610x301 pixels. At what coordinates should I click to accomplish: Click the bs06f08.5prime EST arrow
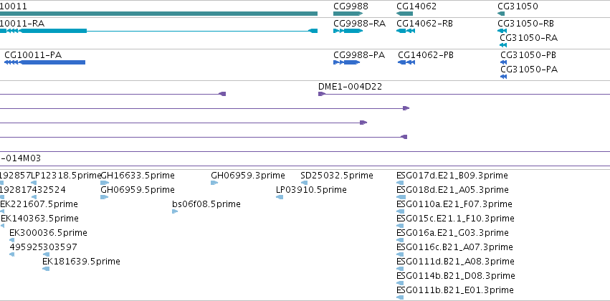(175, 211)
